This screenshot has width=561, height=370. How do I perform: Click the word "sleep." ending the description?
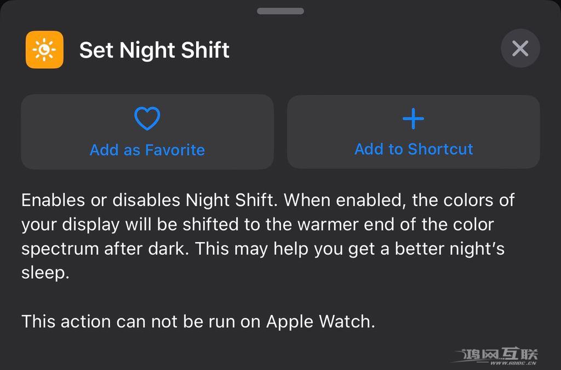45,273
